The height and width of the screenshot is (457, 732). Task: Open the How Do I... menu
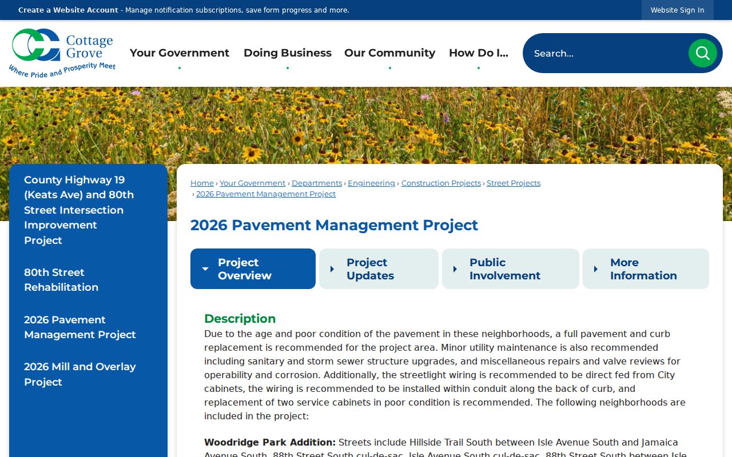tap(479, 53)
